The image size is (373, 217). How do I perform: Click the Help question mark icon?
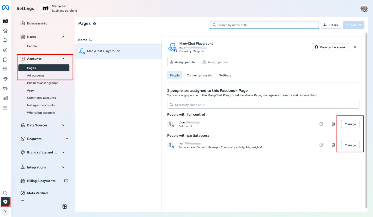point(5,211)
